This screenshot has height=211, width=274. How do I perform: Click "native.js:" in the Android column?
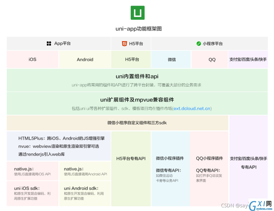74,169
